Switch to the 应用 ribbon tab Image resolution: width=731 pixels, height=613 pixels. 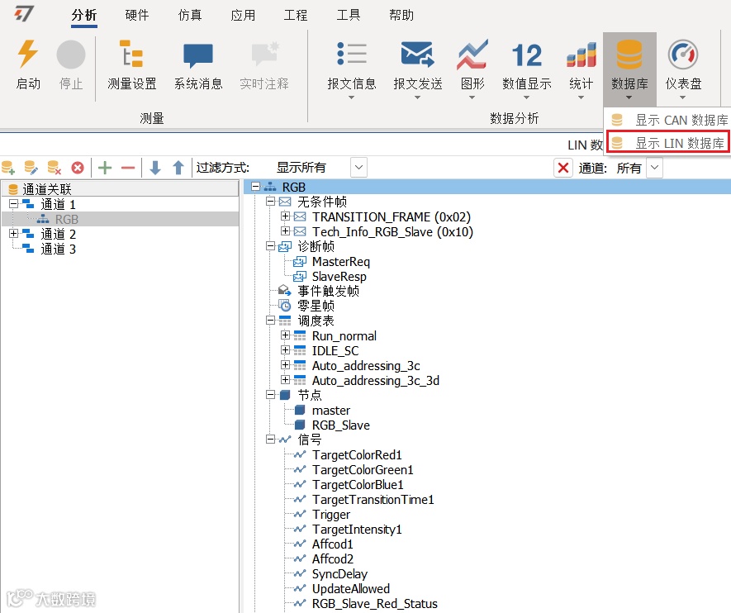tap(243, 16)
